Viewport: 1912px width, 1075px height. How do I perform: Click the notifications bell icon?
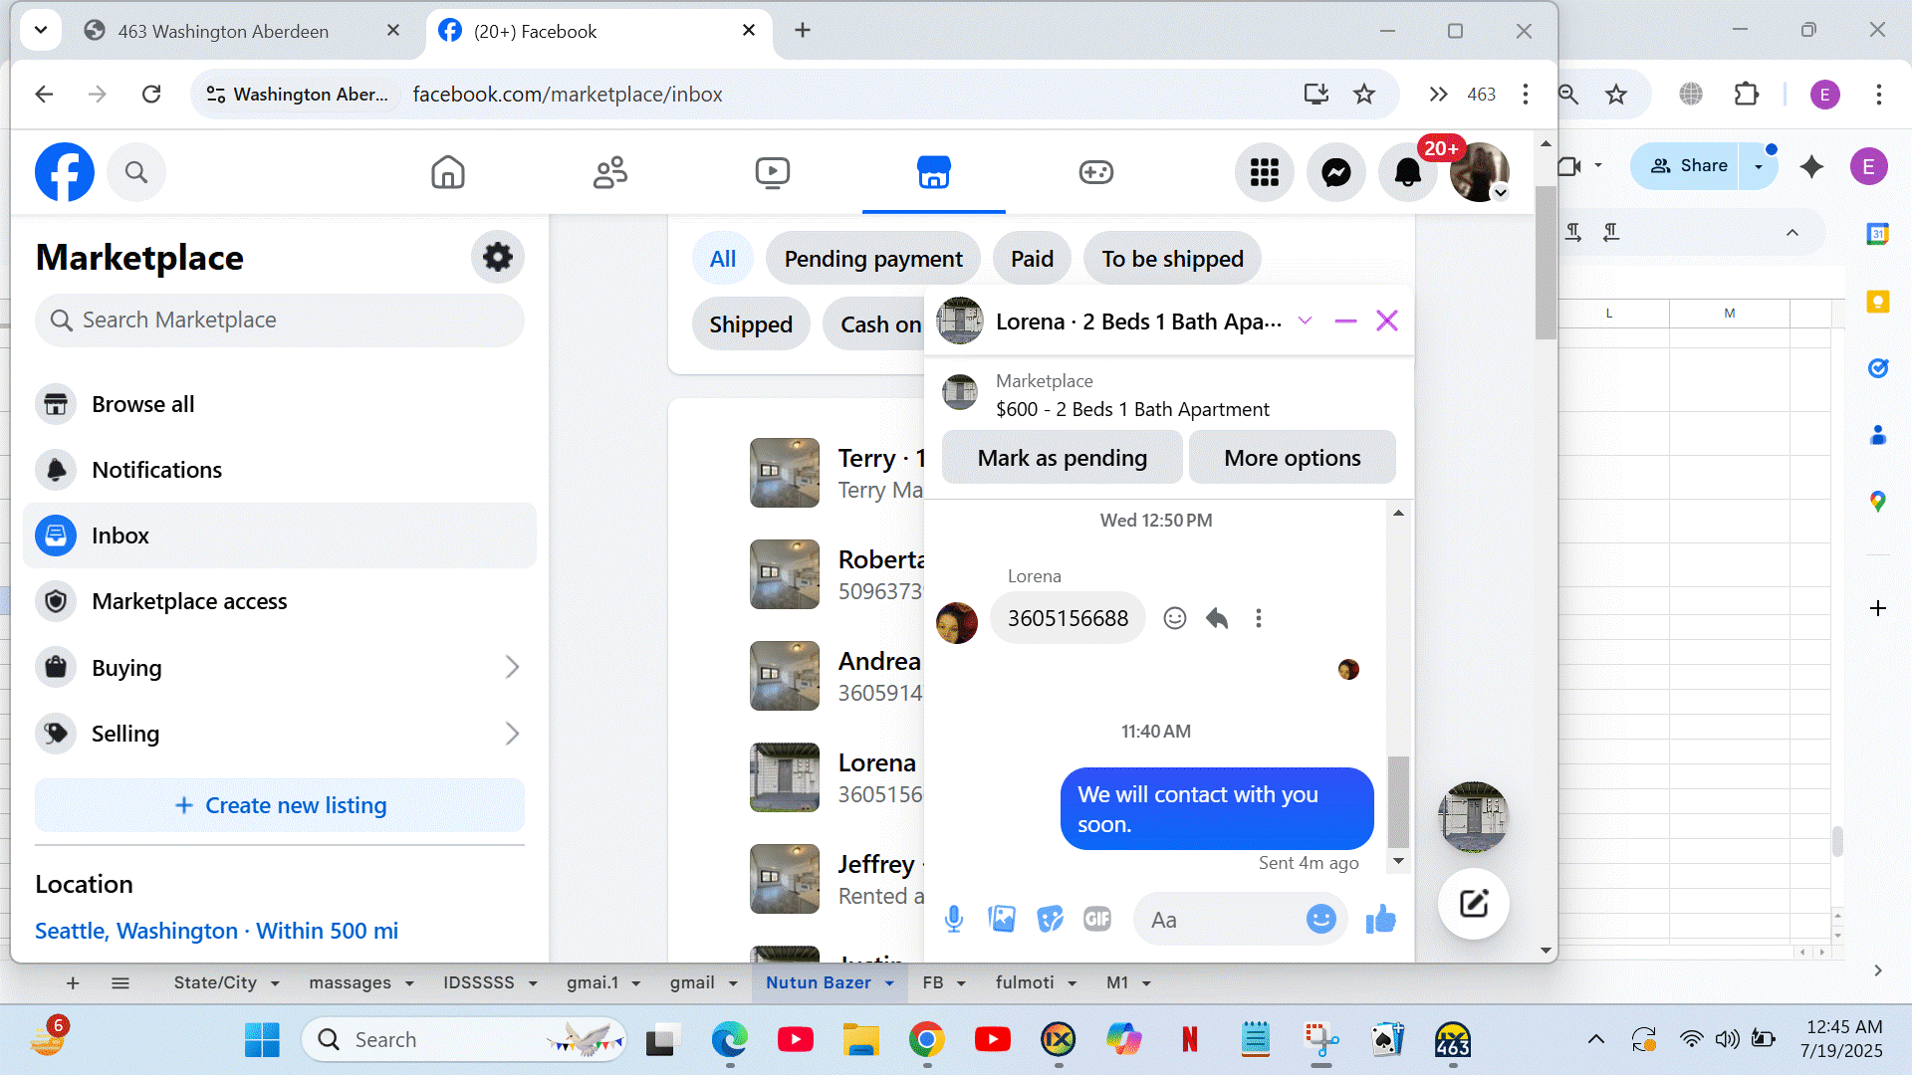1407,172
